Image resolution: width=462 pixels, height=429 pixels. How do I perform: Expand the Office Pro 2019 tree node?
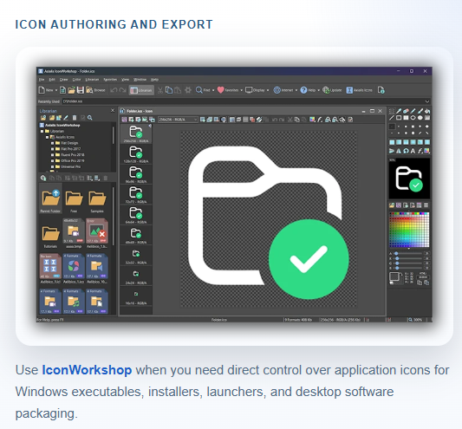pos(53,161)
